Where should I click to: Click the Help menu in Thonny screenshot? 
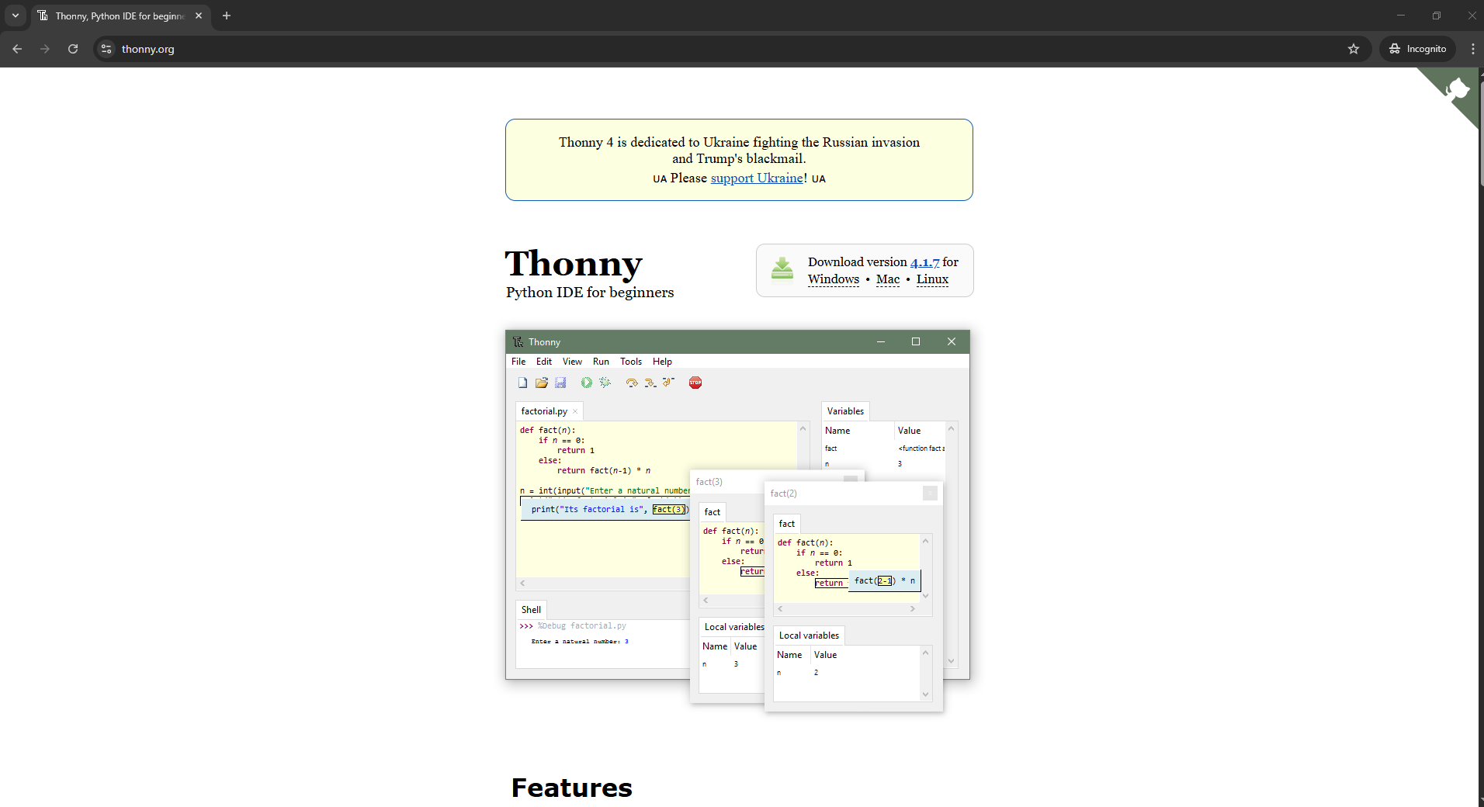pyautogui.click(x=662, y=362)
